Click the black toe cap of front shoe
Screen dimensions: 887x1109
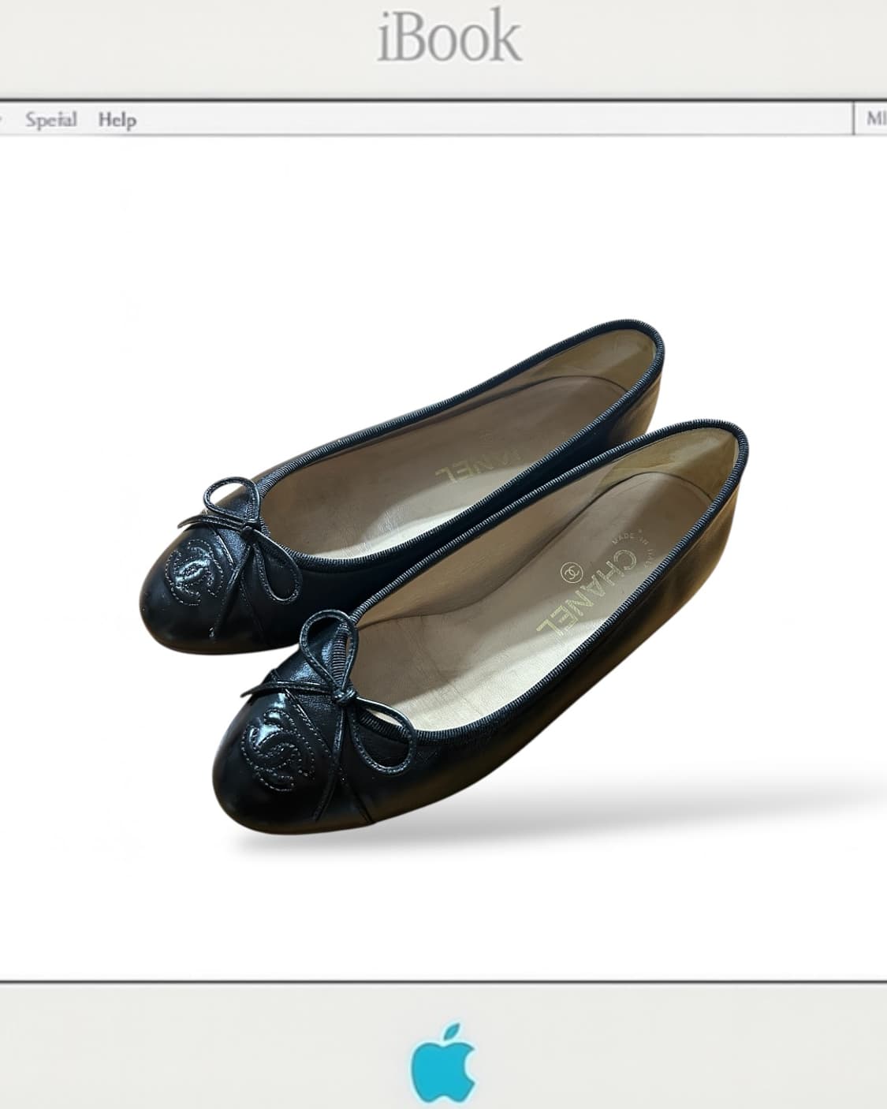(x=252, y=781)
